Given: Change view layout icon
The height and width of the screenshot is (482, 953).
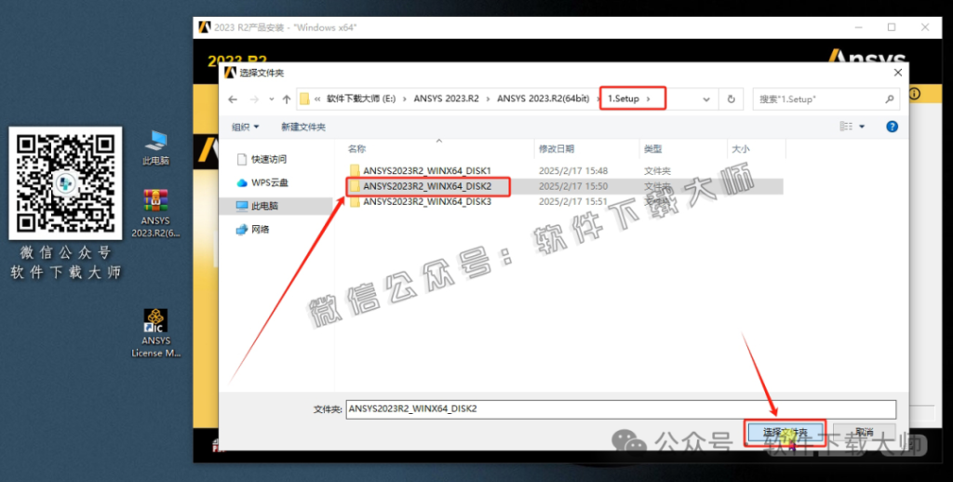Looking at the screenshot, I should pyautogui.click(x=846, y=127).
